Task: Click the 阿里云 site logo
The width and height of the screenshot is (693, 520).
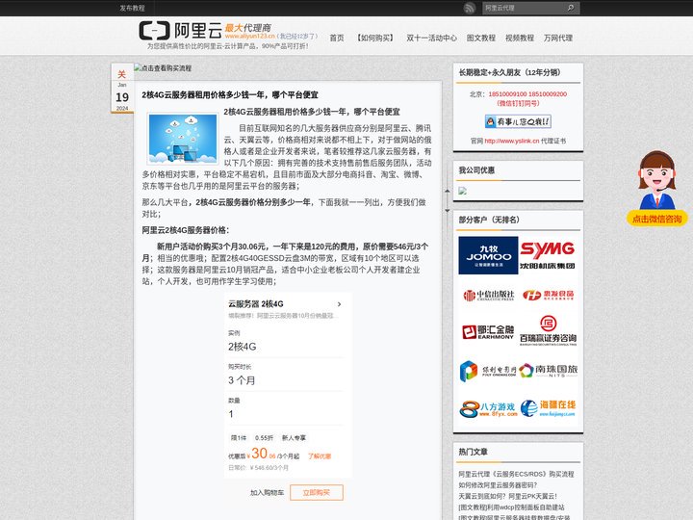Action: (180, 31)
